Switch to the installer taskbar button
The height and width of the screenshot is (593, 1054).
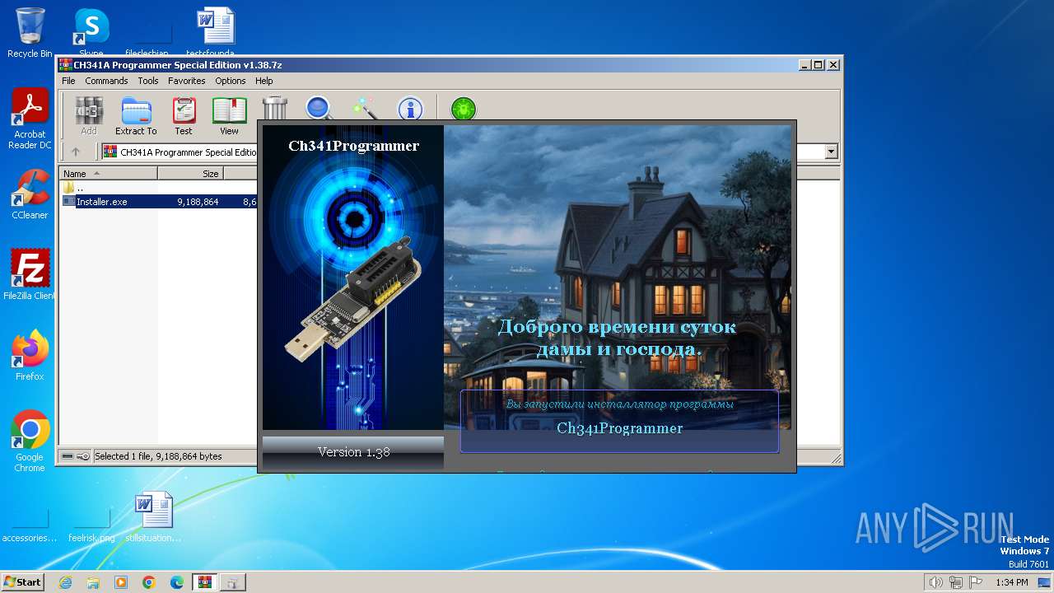(x=234, y=582)
